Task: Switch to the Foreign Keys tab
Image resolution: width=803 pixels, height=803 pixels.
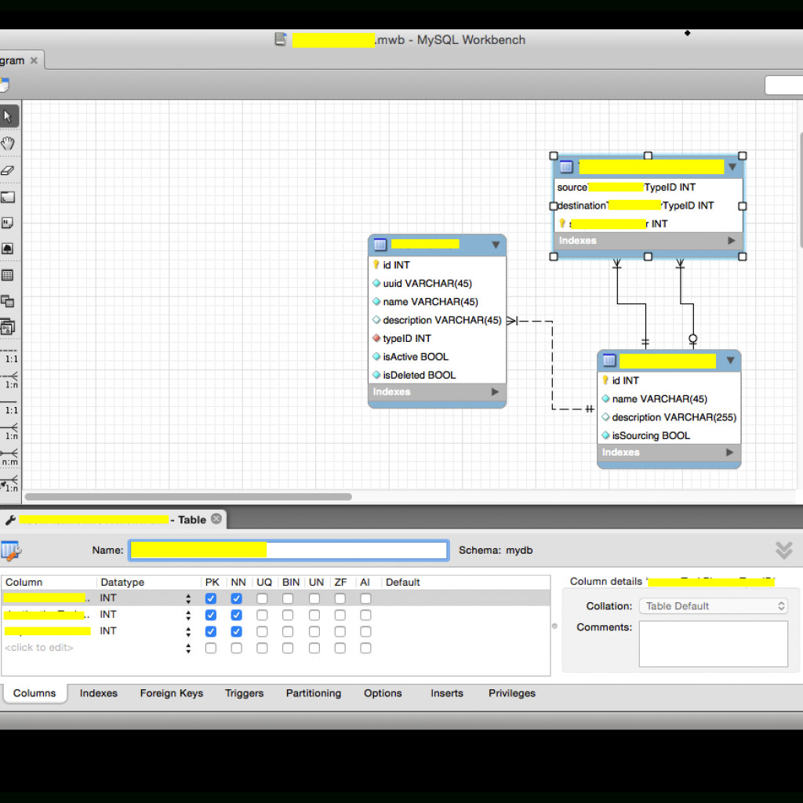Action: (x=171, y=693)
